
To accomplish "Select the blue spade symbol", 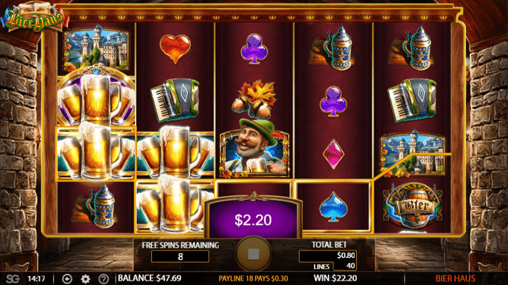I will pos(333,206).
